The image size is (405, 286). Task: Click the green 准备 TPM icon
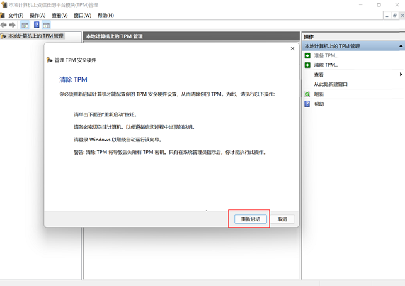click(307, 55)
